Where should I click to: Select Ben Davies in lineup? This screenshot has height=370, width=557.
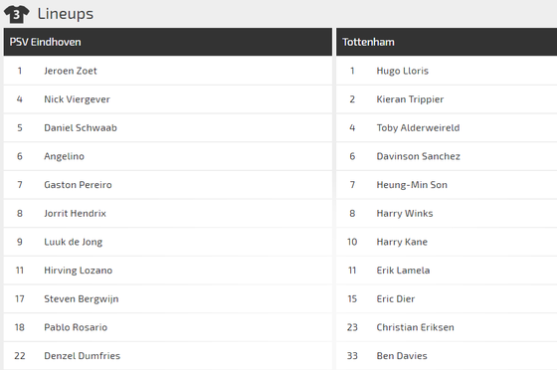(402, 356)
